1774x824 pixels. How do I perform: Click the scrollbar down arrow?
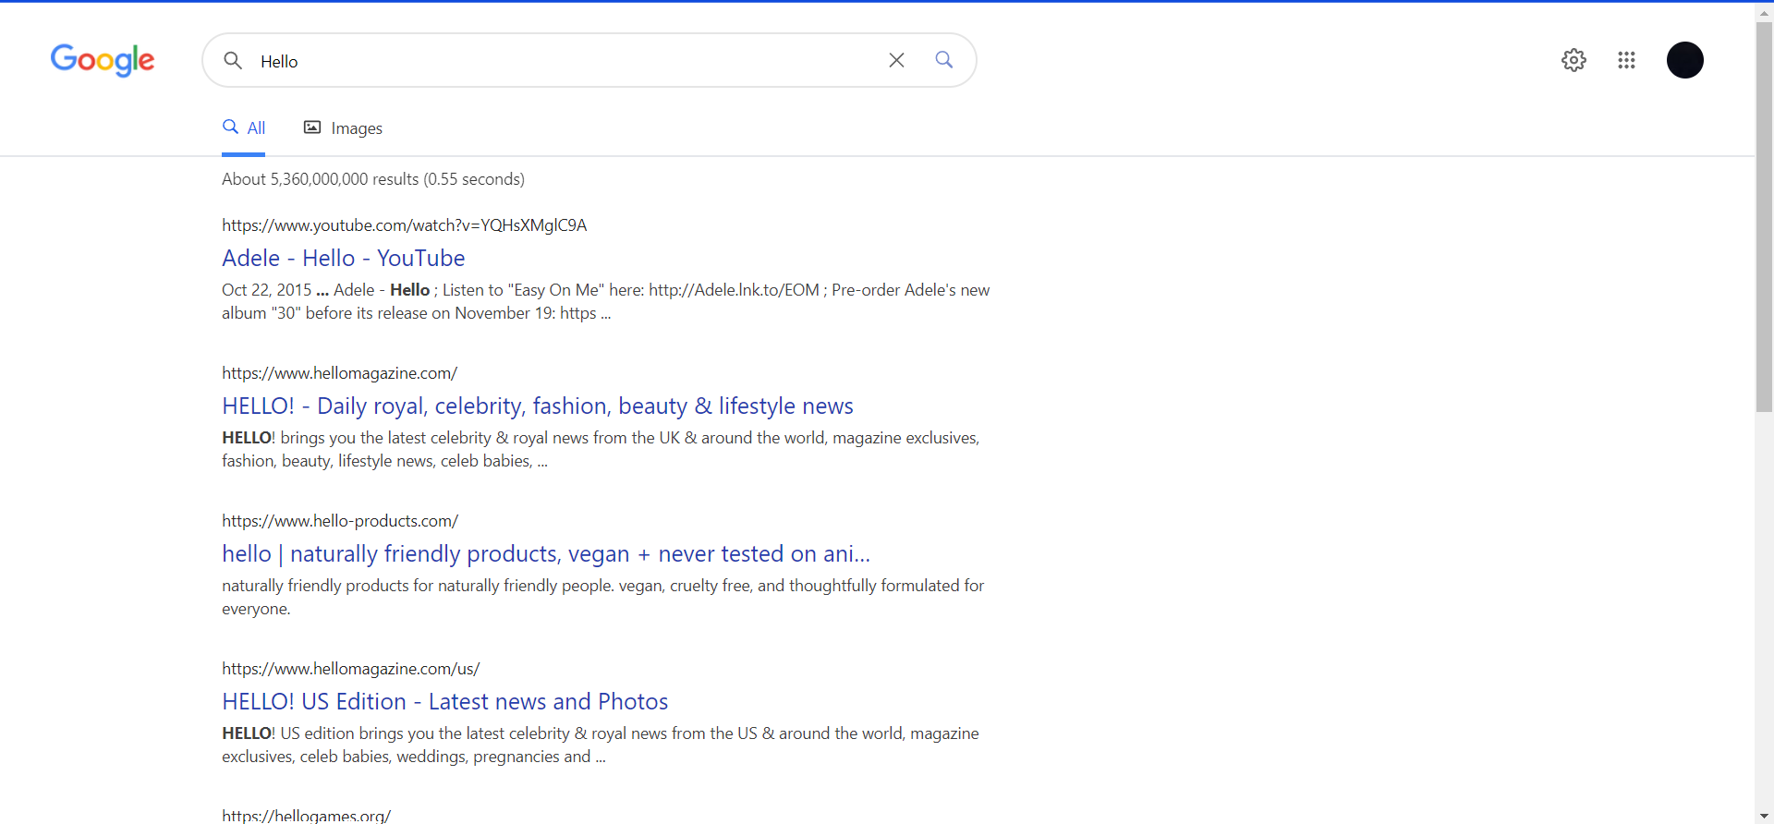pyautogui.click(x=1765, y=816)
